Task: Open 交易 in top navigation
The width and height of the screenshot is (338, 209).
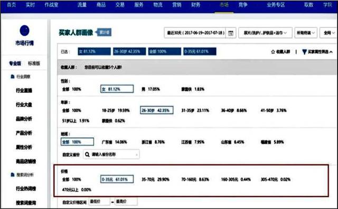Action: tap(120, 5)
